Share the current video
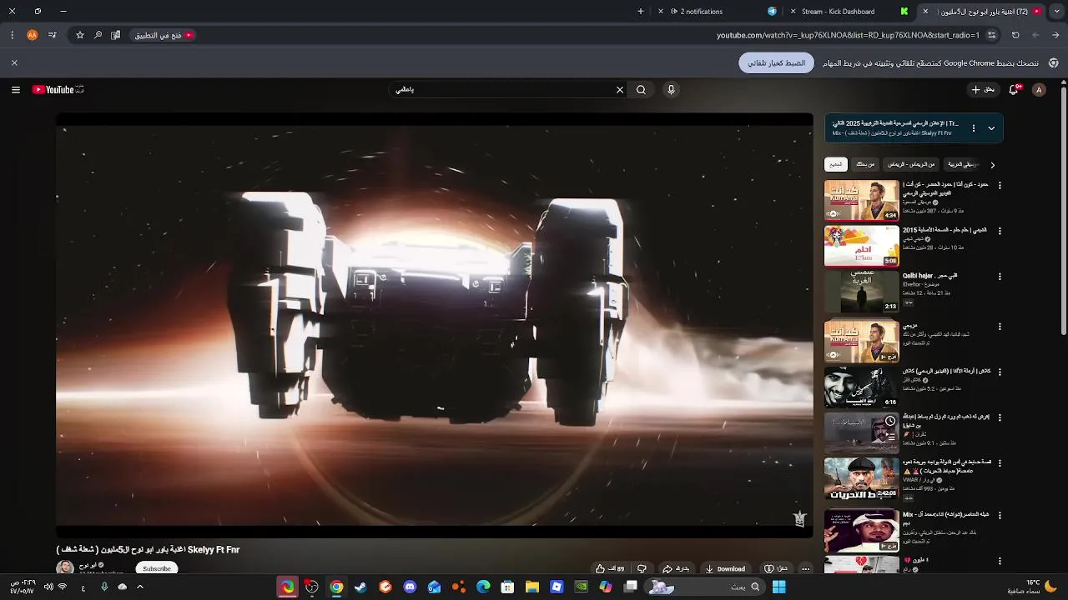Screen dimensions: 1068x600 (x=676, y=568)
